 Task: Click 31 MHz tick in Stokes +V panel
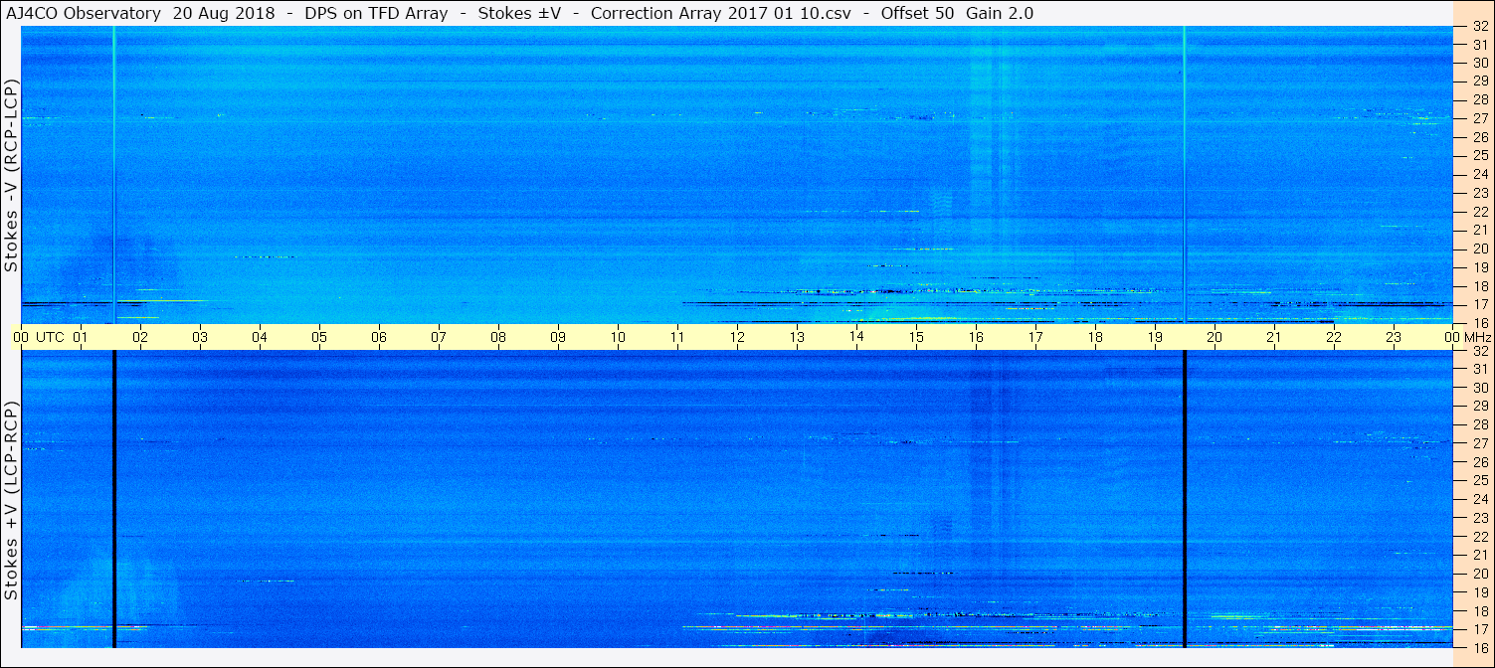coord(1480,369)
